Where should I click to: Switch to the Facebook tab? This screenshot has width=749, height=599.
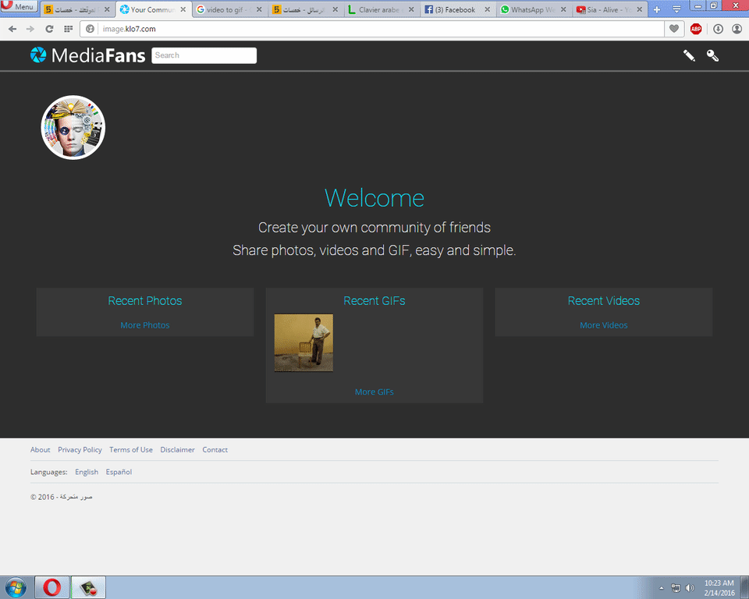455,10
